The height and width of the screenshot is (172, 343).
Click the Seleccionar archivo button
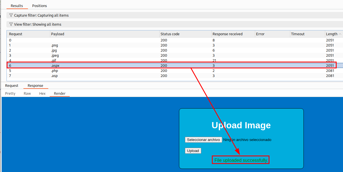pyautogui.click(x=203, y=140)
